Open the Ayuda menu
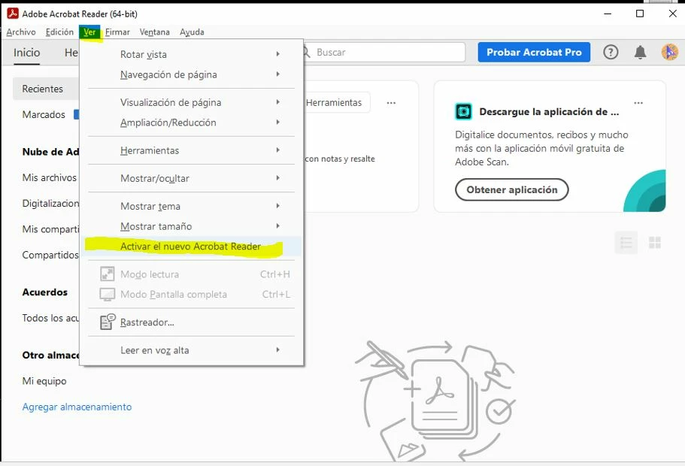Screen dimensions: 685x466 [192, 32]
